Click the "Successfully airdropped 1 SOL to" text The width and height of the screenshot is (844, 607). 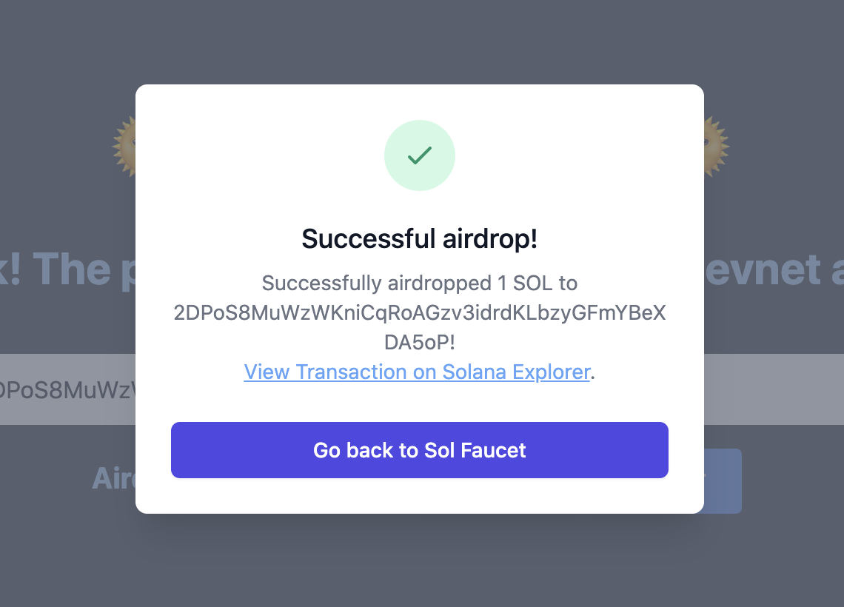point(420,283)
